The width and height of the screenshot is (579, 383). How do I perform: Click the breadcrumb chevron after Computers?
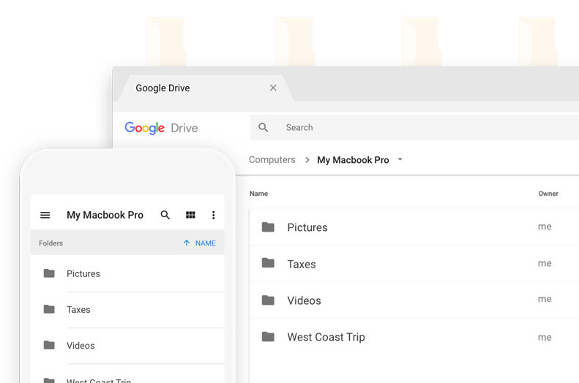[x=307, y=160]
